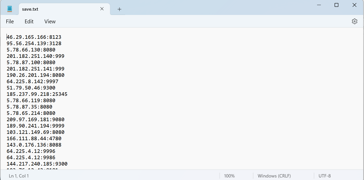This screenshot has height=180, width=364.
Task: Open the Settings gear in Notepad
Action: (x=354, y=21)
